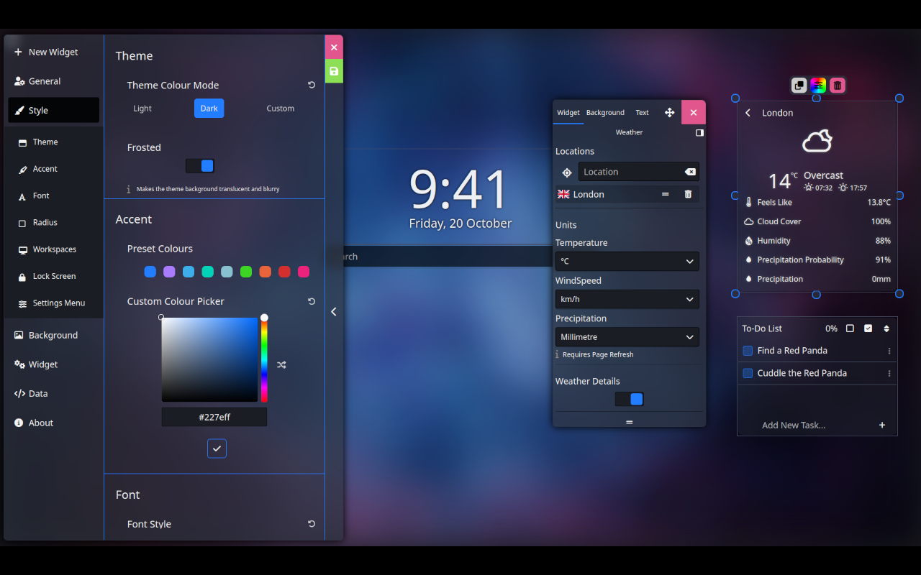Switch to the Background tab in the weather settings
This screenshot has height=575, width=921.
tap(605, 112)
